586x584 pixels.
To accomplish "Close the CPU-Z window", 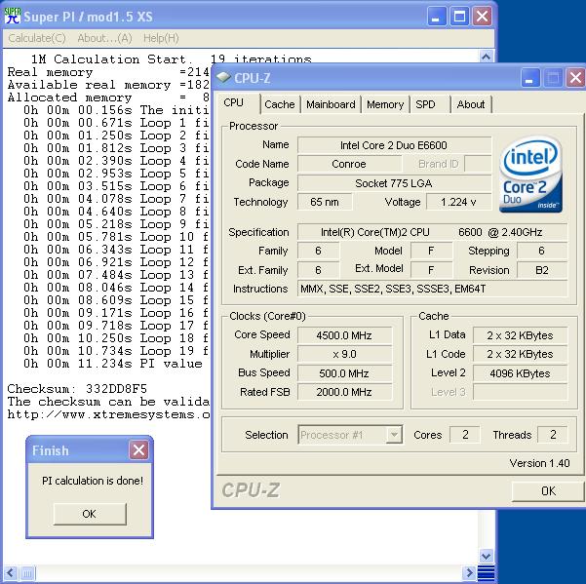I will [x=575, y=78].
